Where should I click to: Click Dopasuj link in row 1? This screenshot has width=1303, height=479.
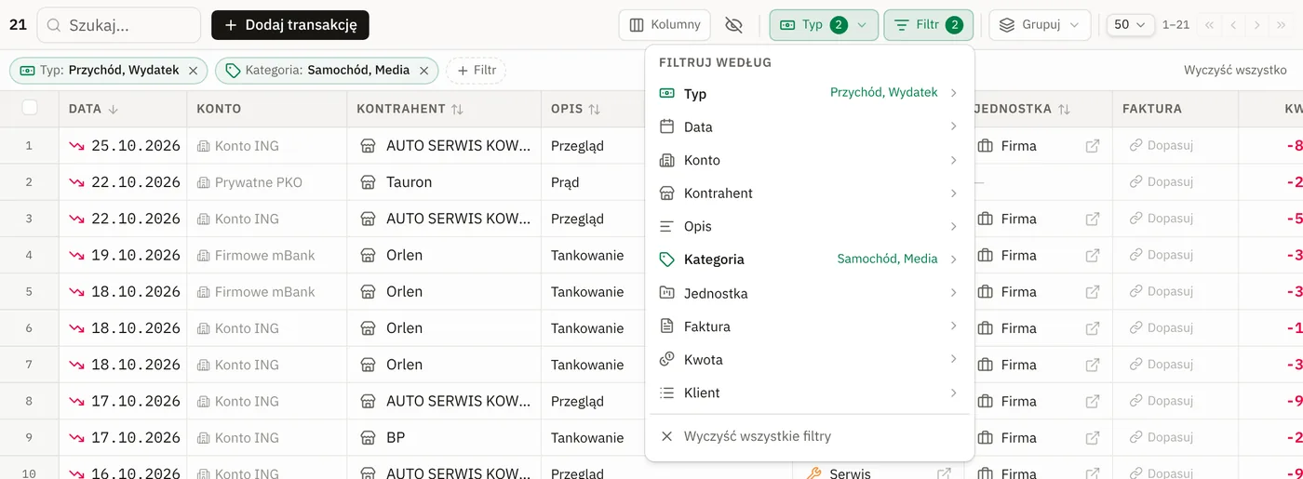pos(1162,145)
